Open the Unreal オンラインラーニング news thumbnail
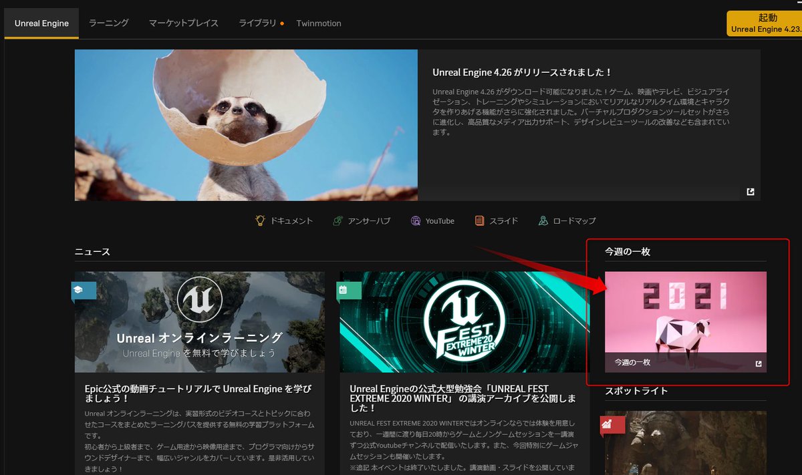This screenshot has height=475, width=802. click(x=200, y=322)
